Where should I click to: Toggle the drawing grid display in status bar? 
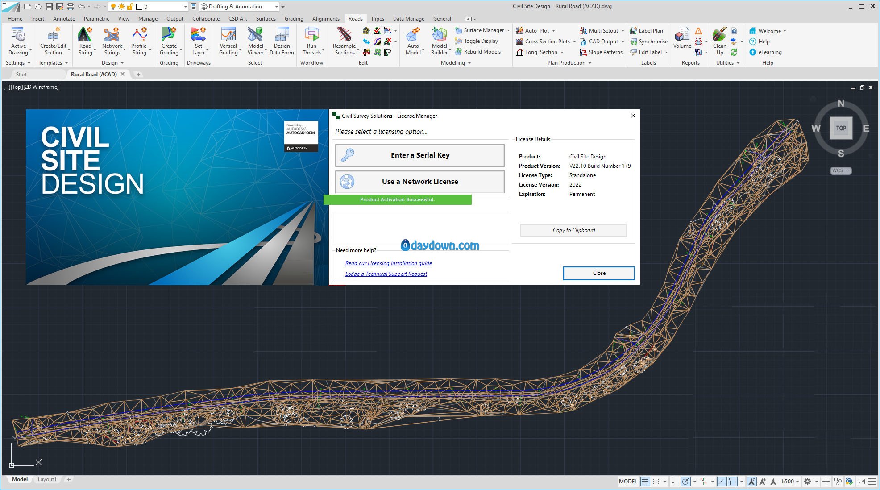pyautogui.click(x=645, y=482)
